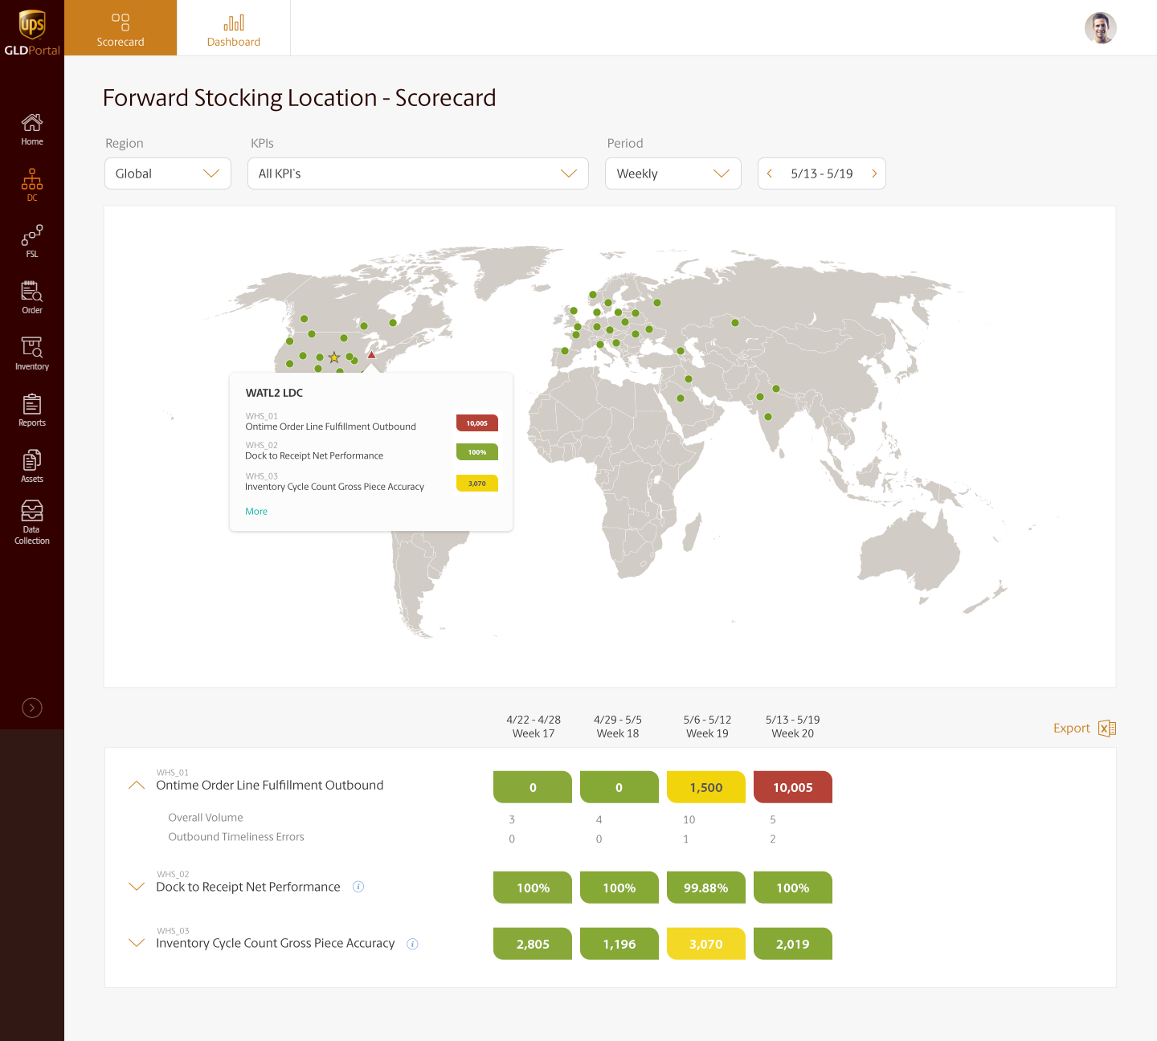
Task: Select the 4/22 - 4/28 Week 17 header
Action: 534,726
